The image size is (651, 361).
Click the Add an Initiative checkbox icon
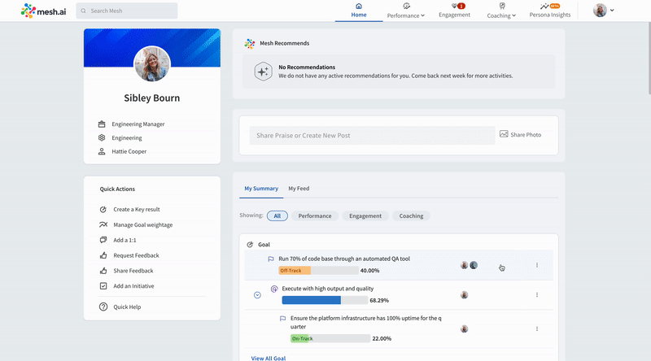(x=103, y=286)
